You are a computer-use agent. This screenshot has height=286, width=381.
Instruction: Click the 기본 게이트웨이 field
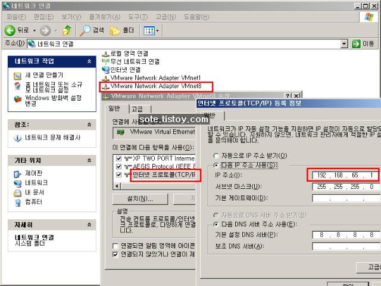click(346, 198)
